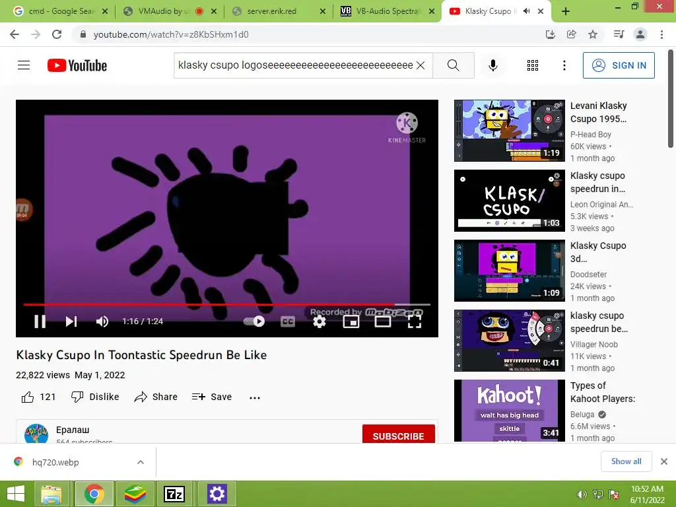Screen dimensions: 676x507
Task: Open Types of Kahoot Players video
Action: click(509, 411)
